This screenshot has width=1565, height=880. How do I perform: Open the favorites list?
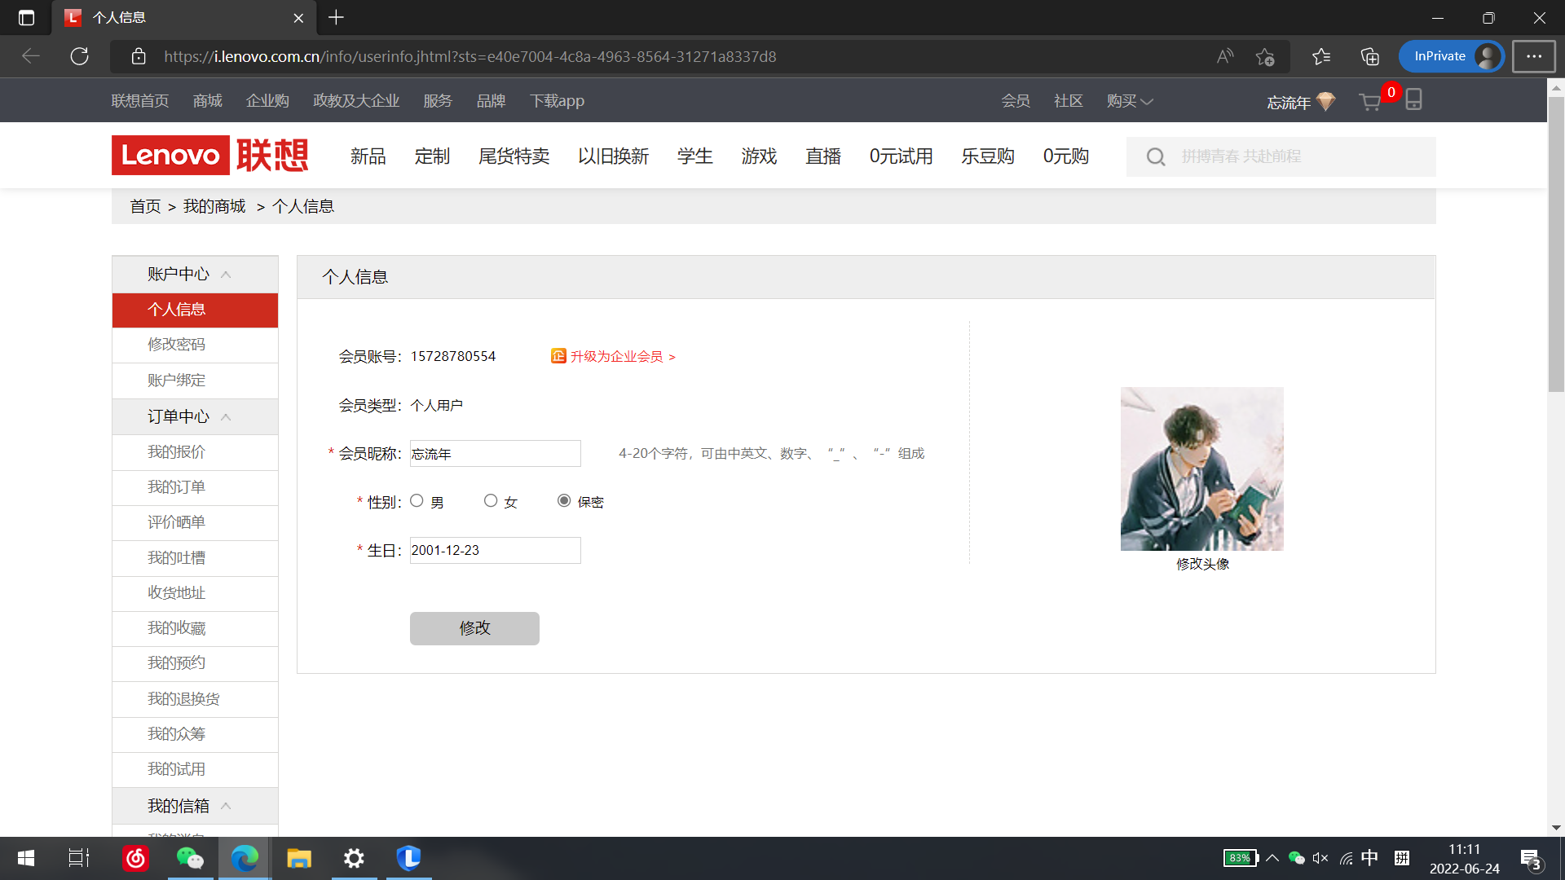coord(1321,56)
